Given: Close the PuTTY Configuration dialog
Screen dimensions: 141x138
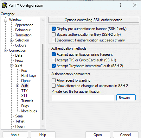Looking at the screenshot, I should [x=135, y=5].
